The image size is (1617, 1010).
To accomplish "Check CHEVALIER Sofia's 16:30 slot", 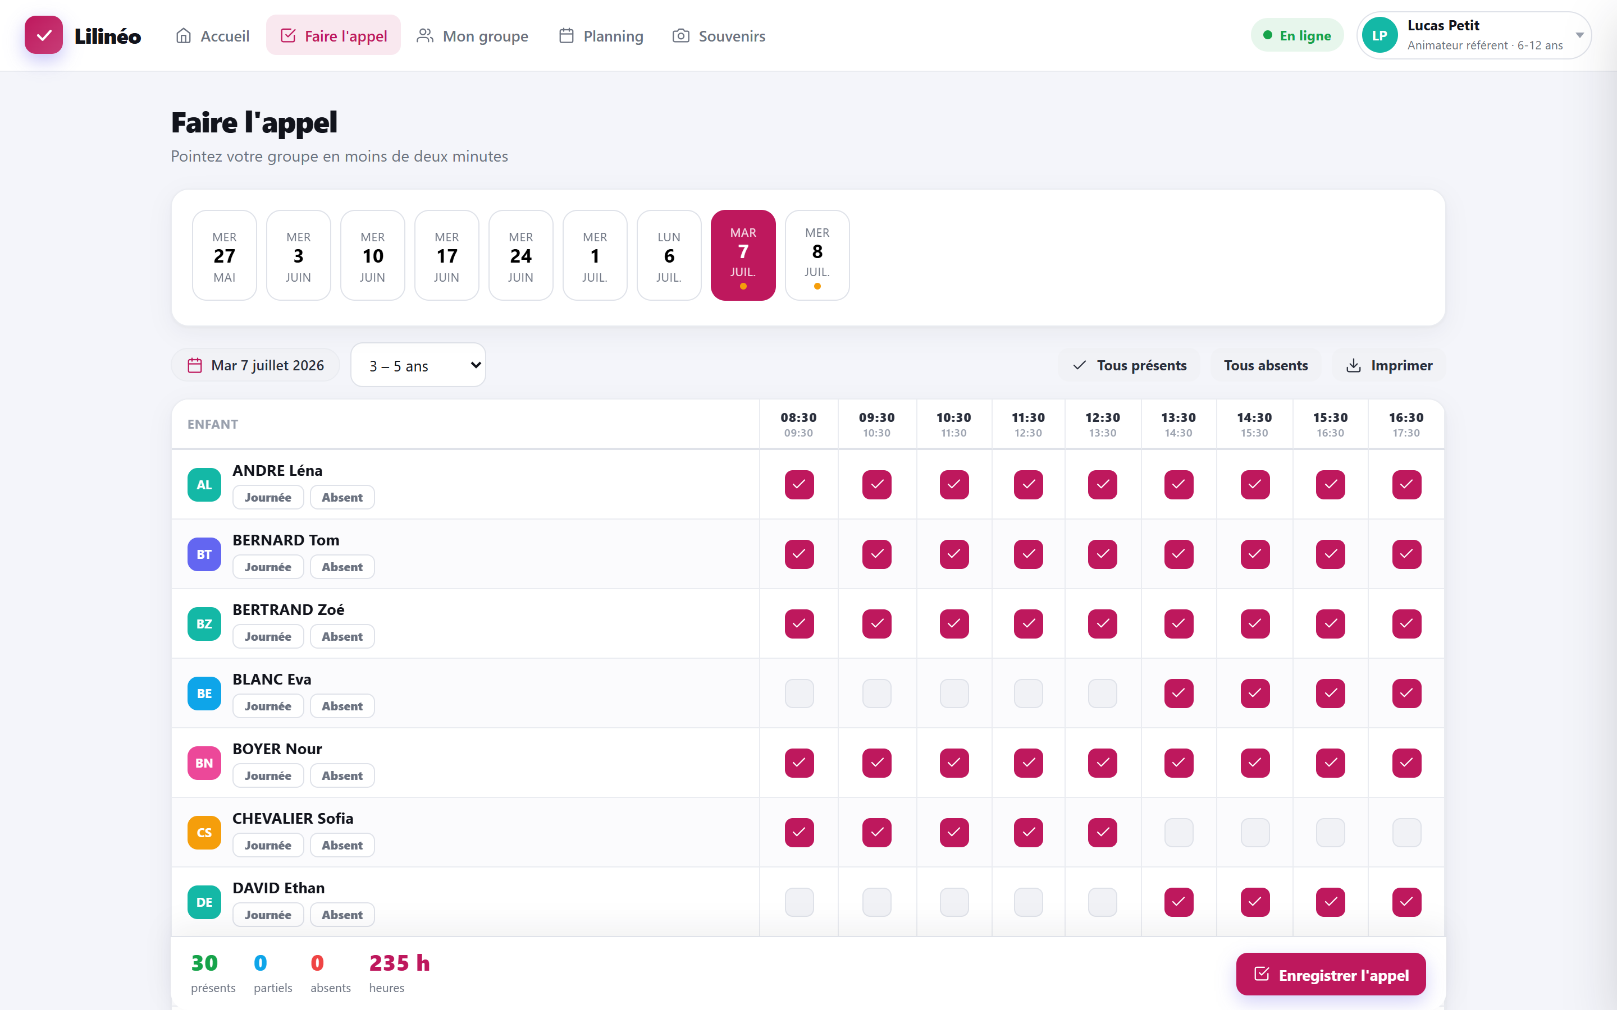I will click(1406, 832).
